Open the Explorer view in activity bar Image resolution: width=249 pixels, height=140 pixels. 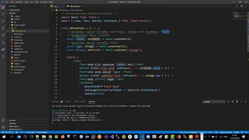point(3,7)
